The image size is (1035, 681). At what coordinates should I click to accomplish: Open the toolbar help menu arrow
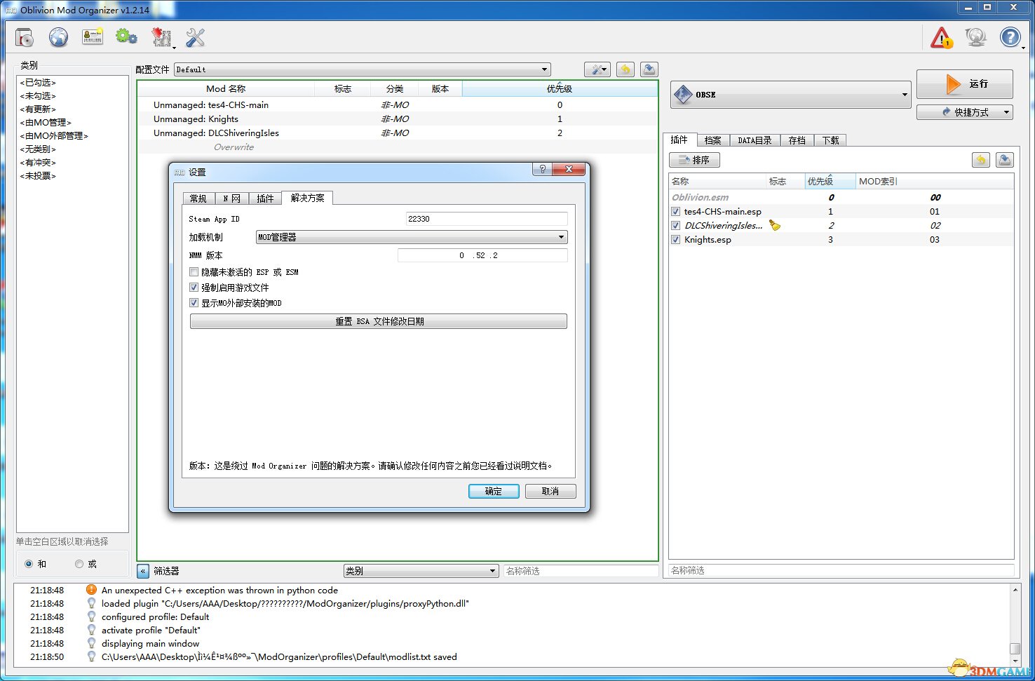(1024, 48)
